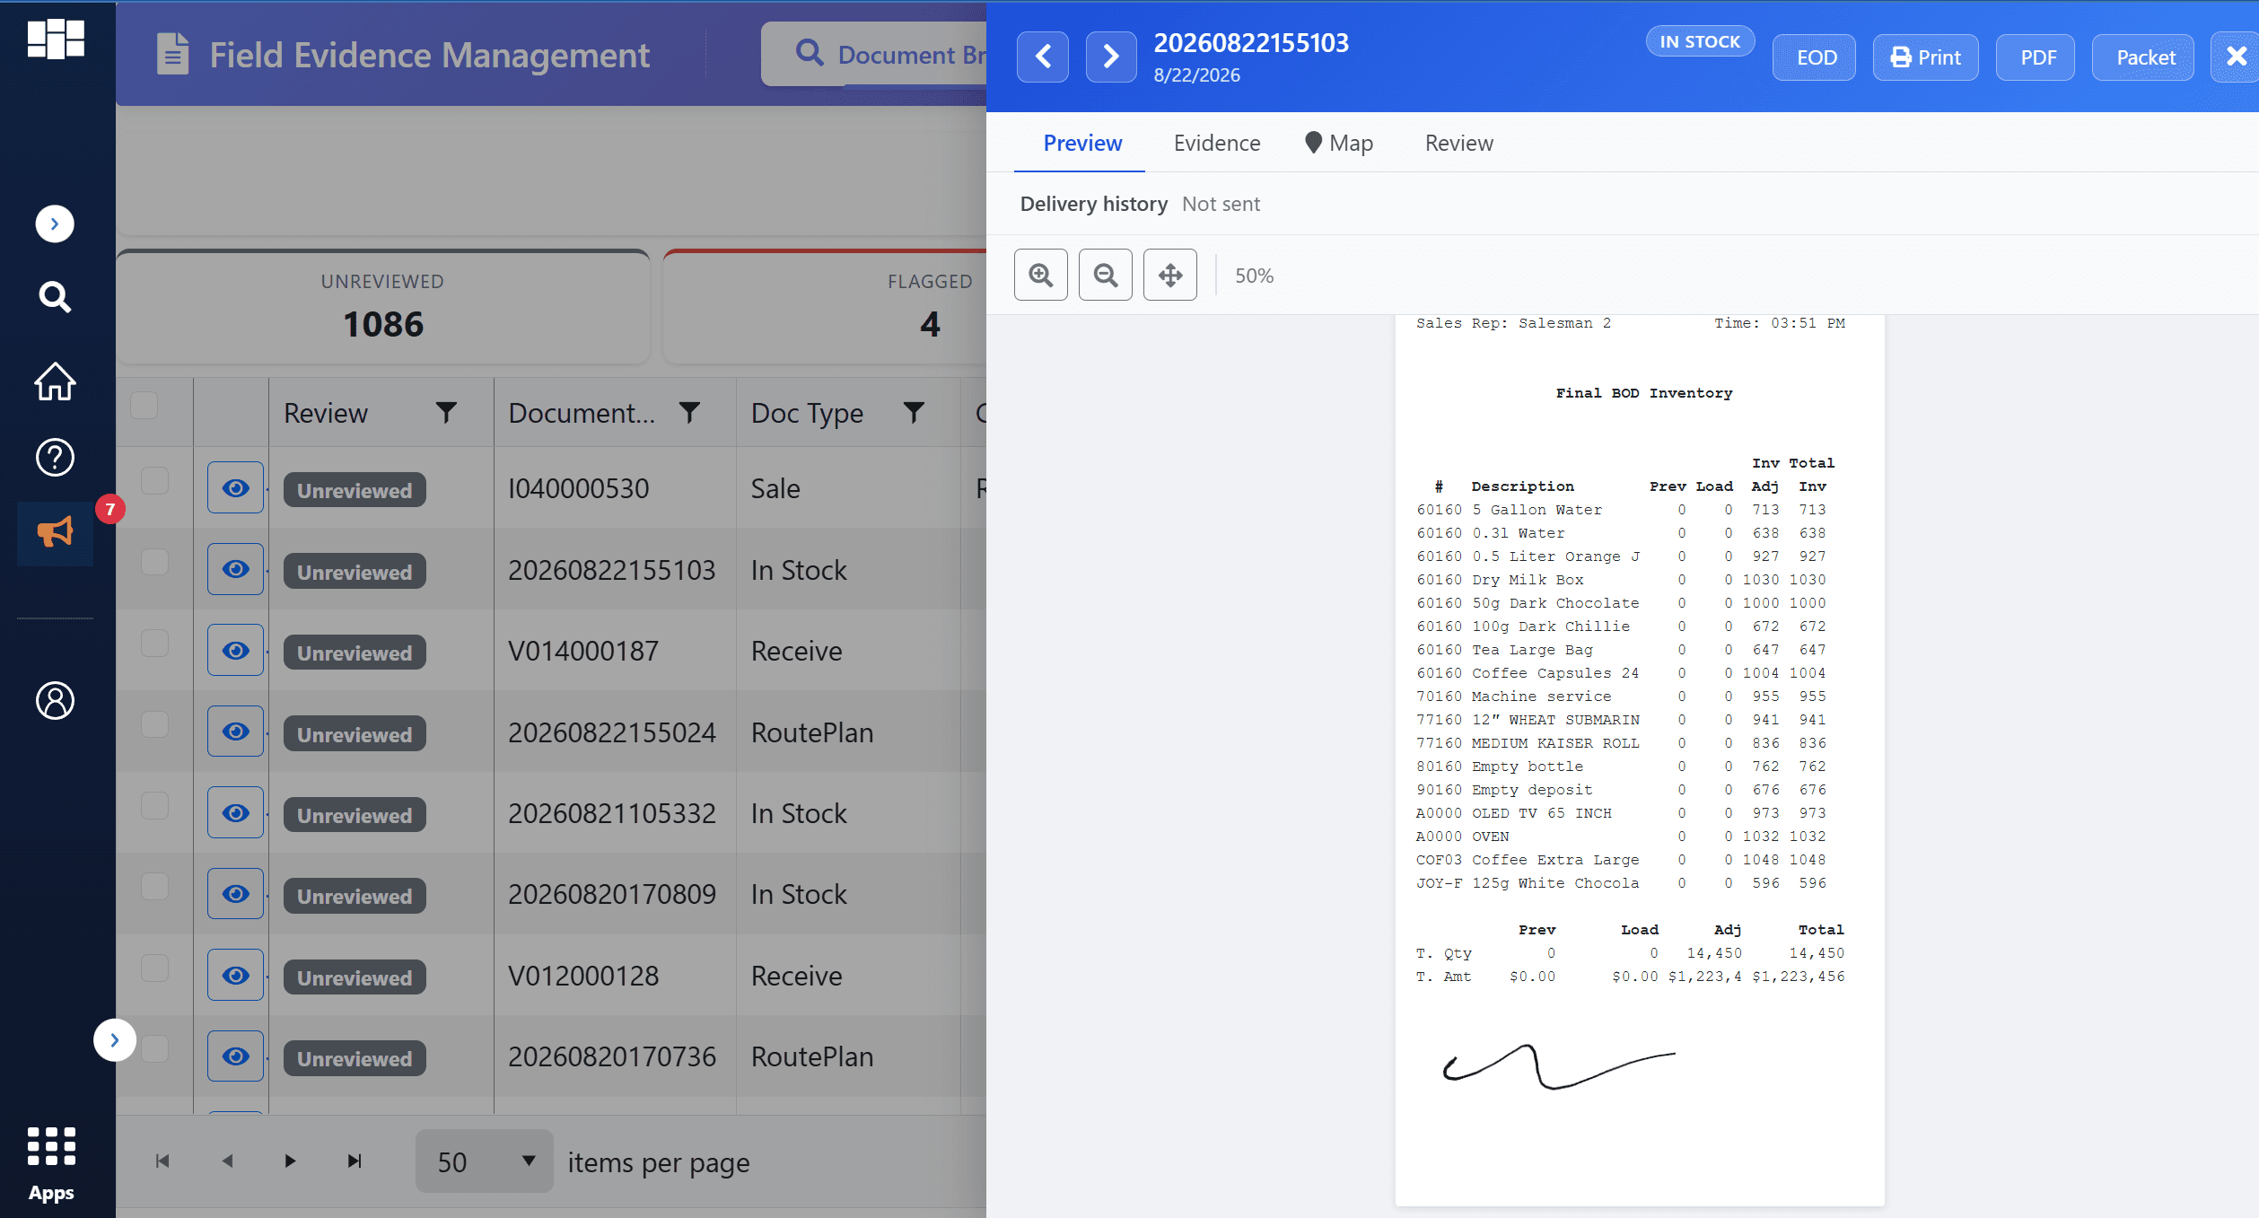This screenshot has width=2259, height=1218.
Task: Zoom out of the document preview
Action: click(1106, 275)
